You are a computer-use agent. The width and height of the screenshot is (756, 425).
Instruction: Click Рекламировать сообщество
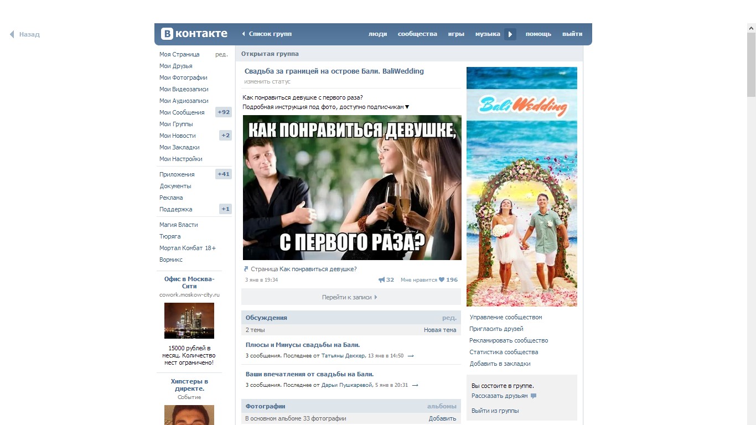(509, 340)
